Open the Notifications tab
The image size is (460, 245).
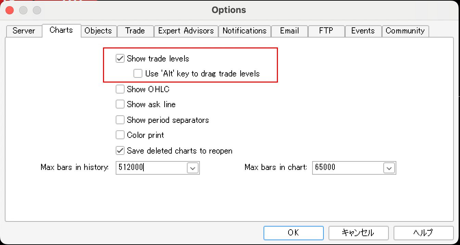coord(244,31)
